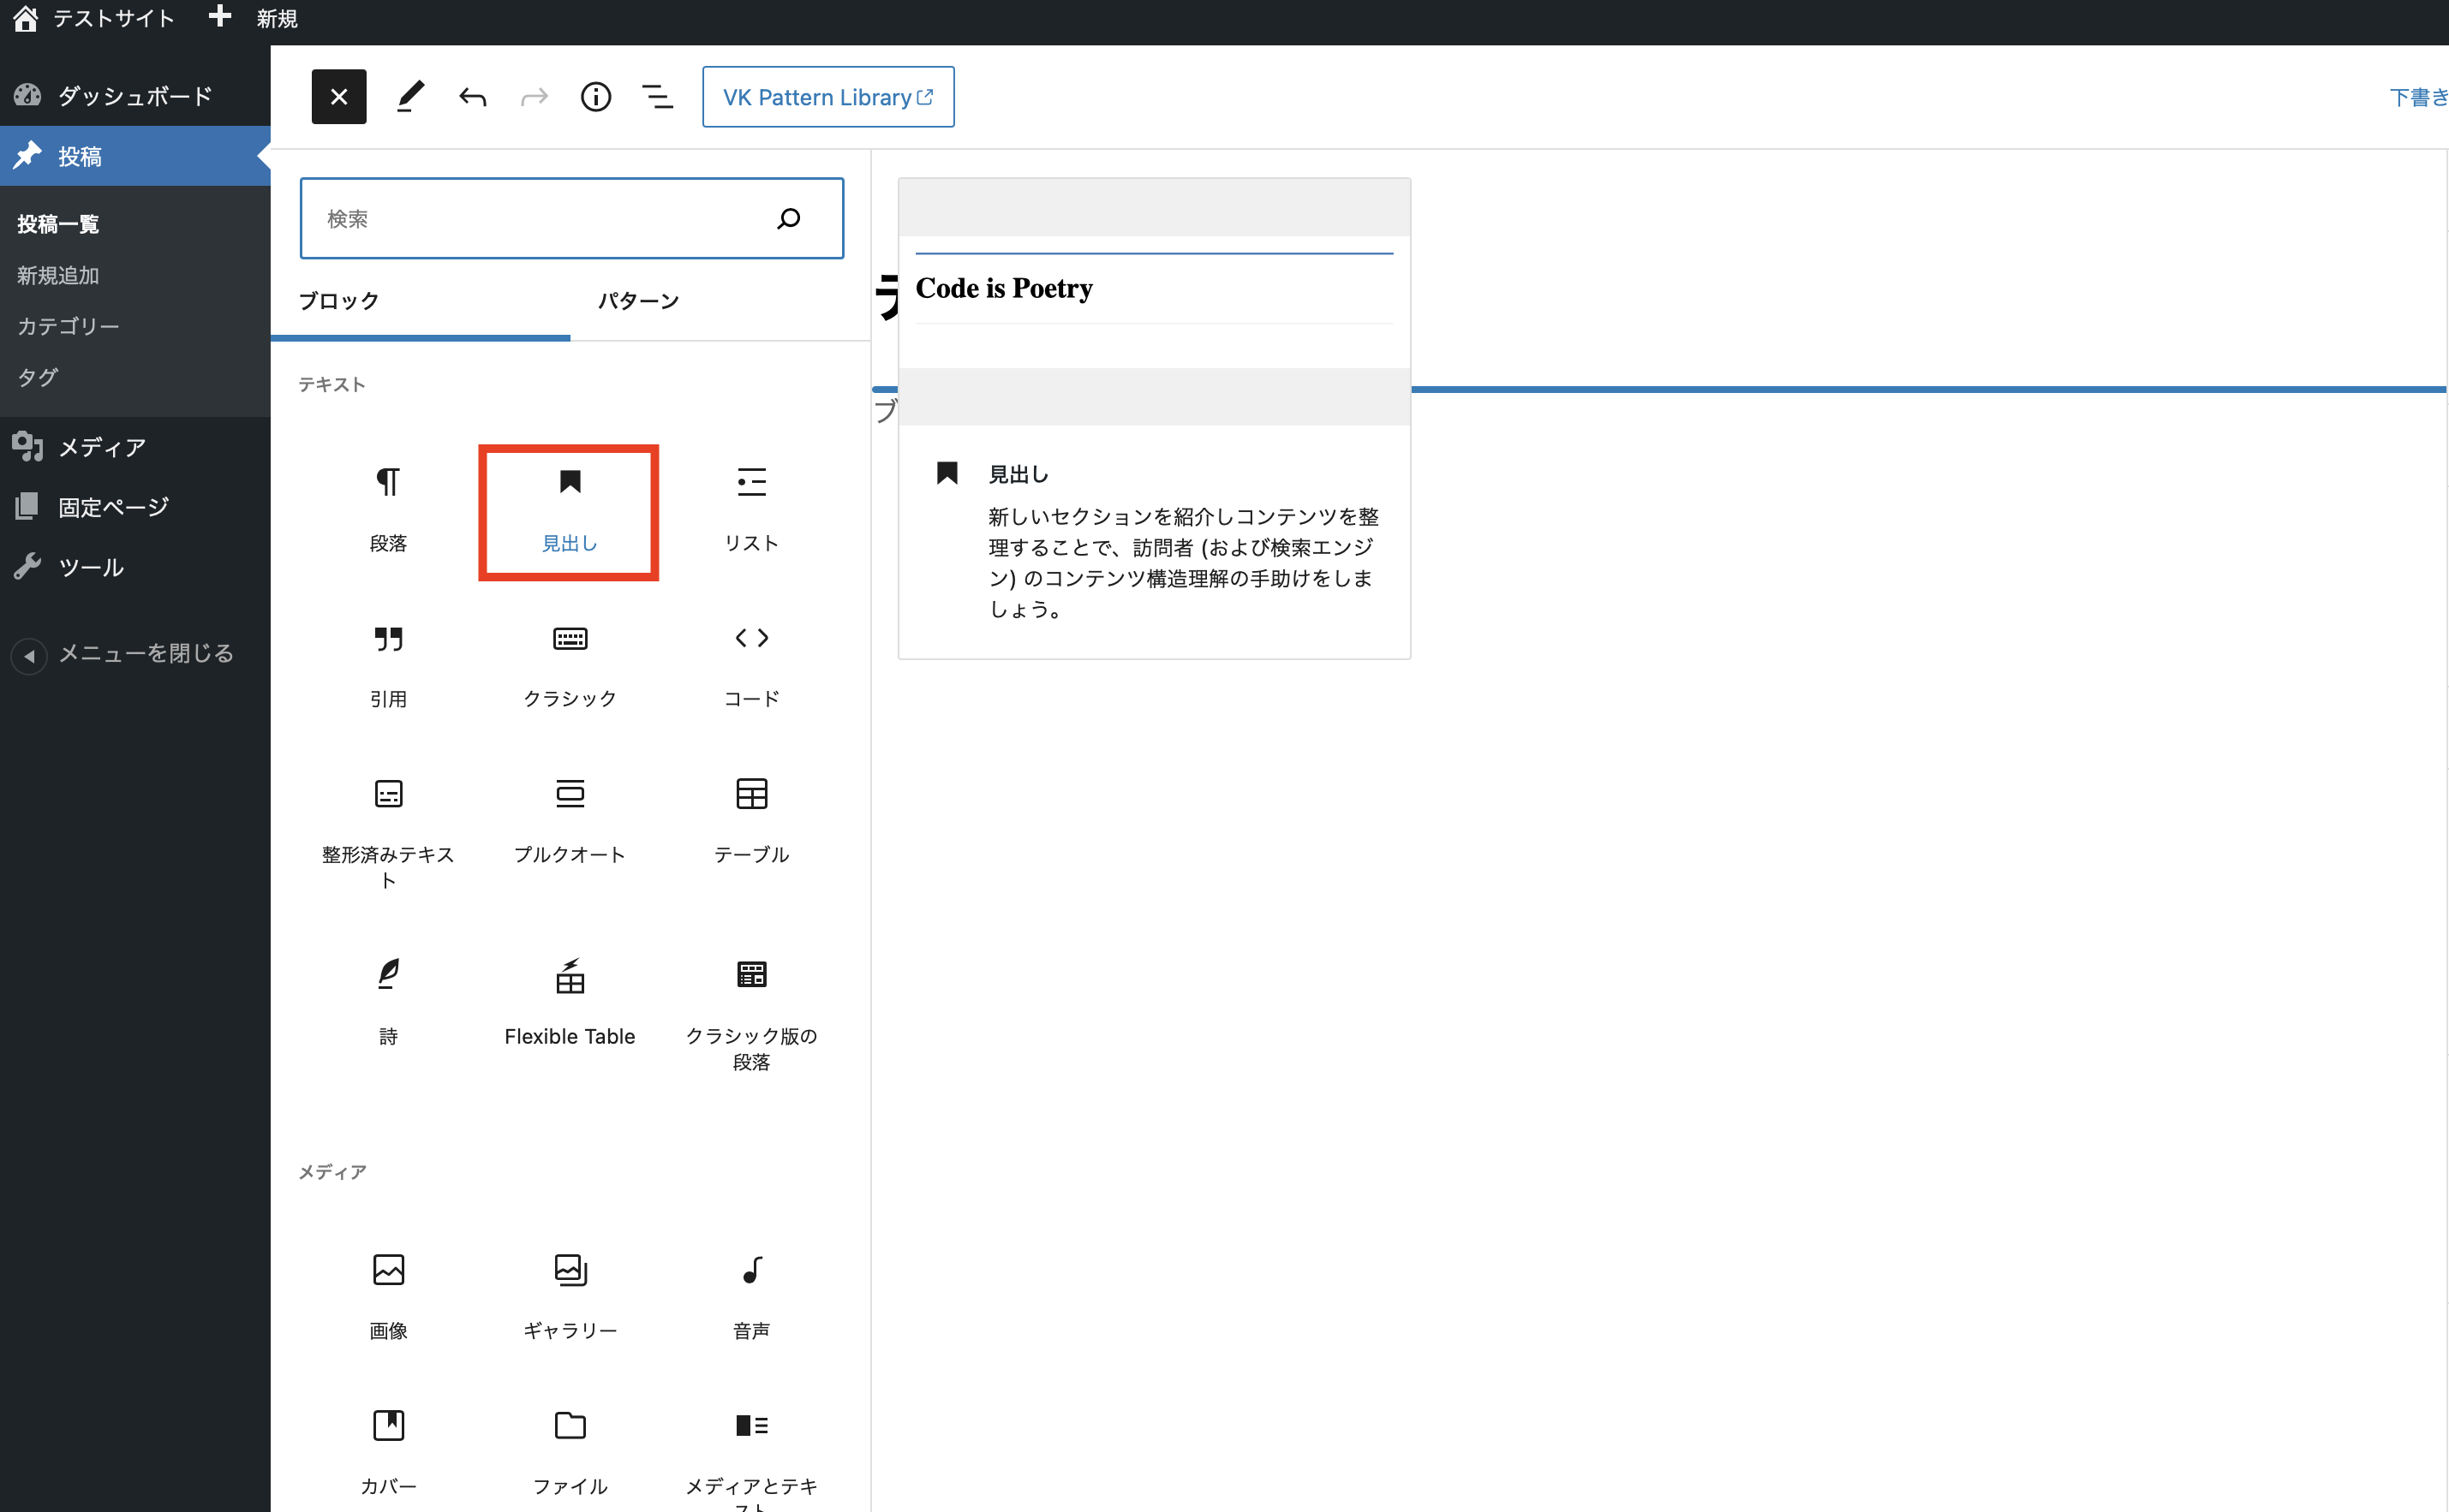Insert the テーブル table block

pos(750,820)
